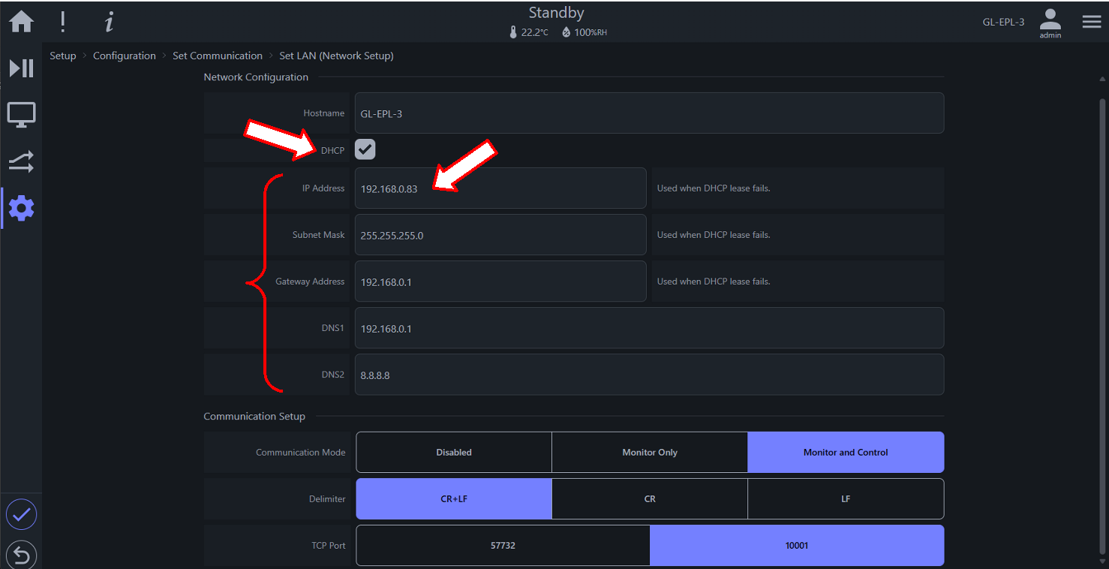Select Monitor and Control mode

pos(846,452)
